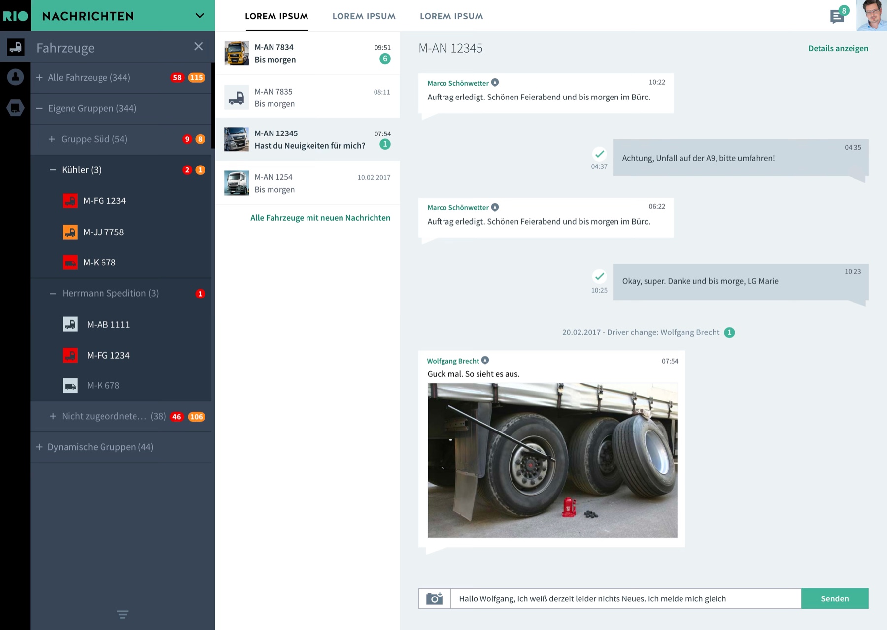This screenshot has width=887, height=630.
Task: Click the vehicle list panel scrollbar
Action: coord(213,105)
